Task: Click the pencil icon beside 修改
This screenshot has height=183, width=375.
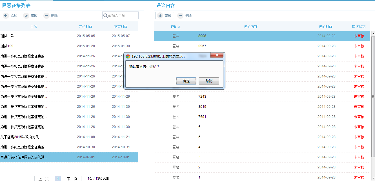Action: (26, 16)
